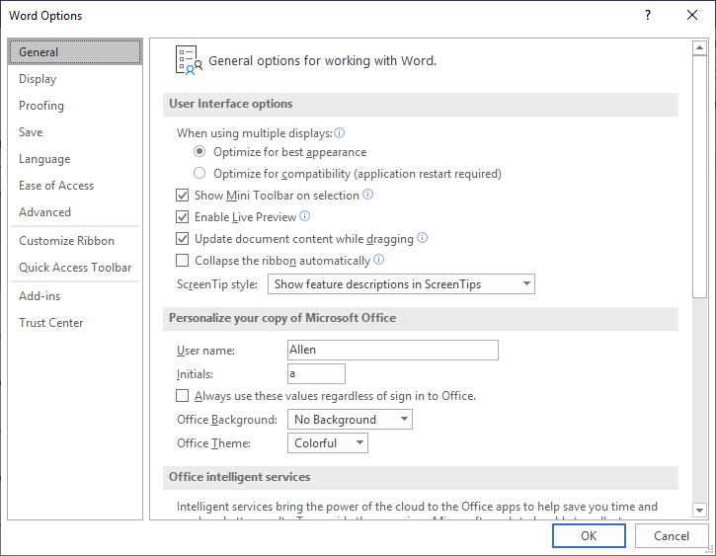Click the Cancel button
Screen dimensions: 716x556
pos(672,535)
